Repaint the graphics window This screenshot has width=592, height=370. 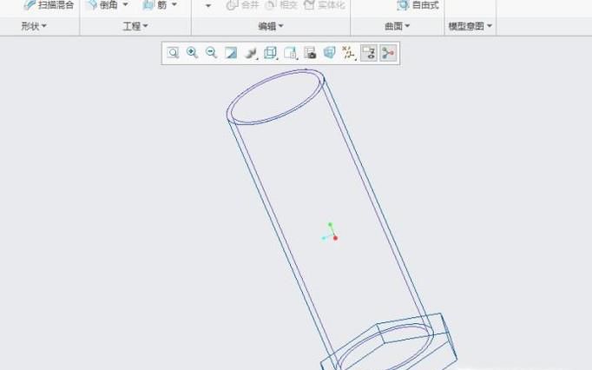tap(231, 53)
